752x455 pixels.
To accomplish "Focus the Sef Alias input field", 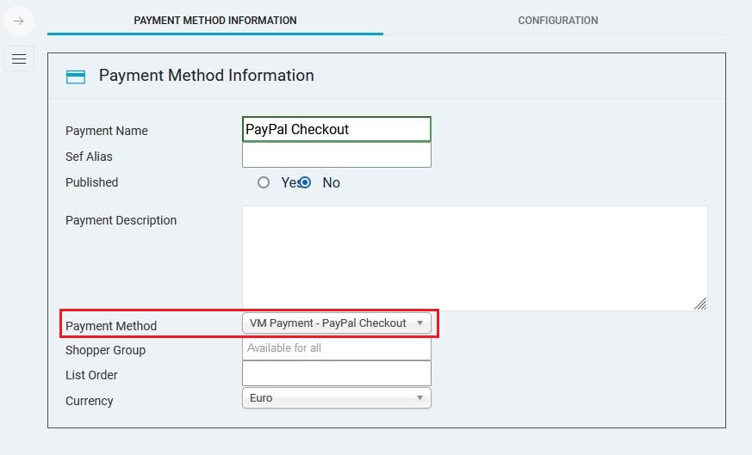I will 336,156.
